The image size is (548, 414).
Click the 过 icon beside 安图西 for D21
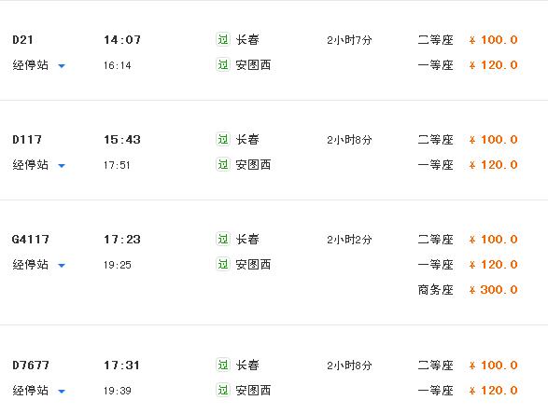pyautogui.click(x=223, y=64)
